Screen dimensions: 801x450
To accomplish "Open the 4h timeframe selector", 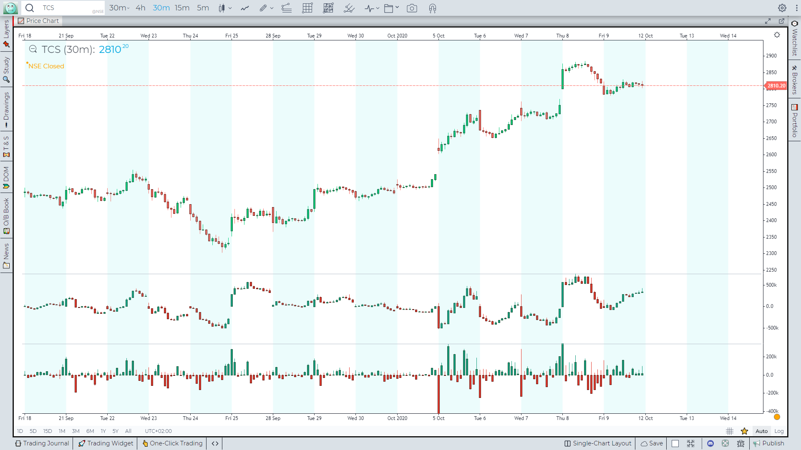I will 141,7.
